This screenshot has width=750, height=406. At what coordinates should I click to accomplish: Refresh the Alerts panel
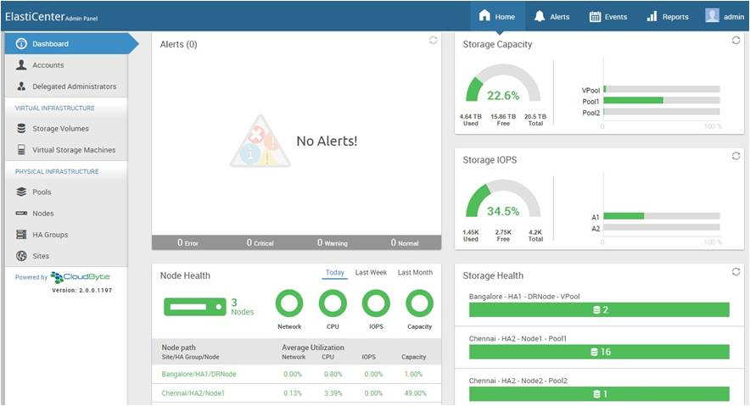point(434,40)
